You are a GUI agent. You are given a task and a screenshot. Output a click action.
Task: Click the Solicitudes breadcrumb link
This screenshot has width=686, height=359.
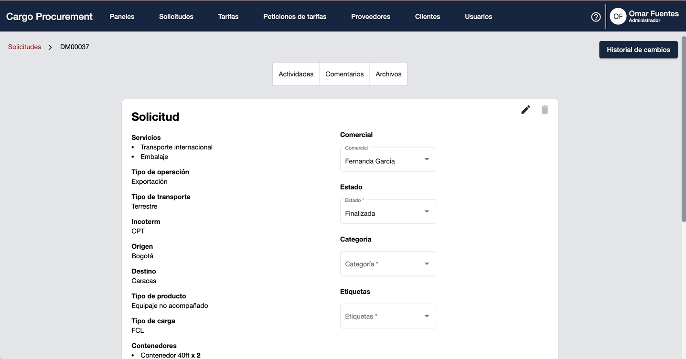24,47
